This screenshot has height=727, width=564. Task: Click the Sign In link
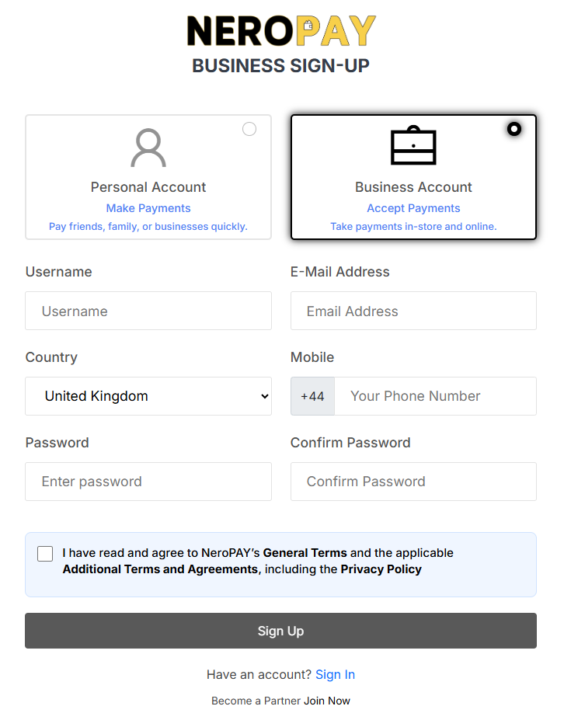coord(335,674)
